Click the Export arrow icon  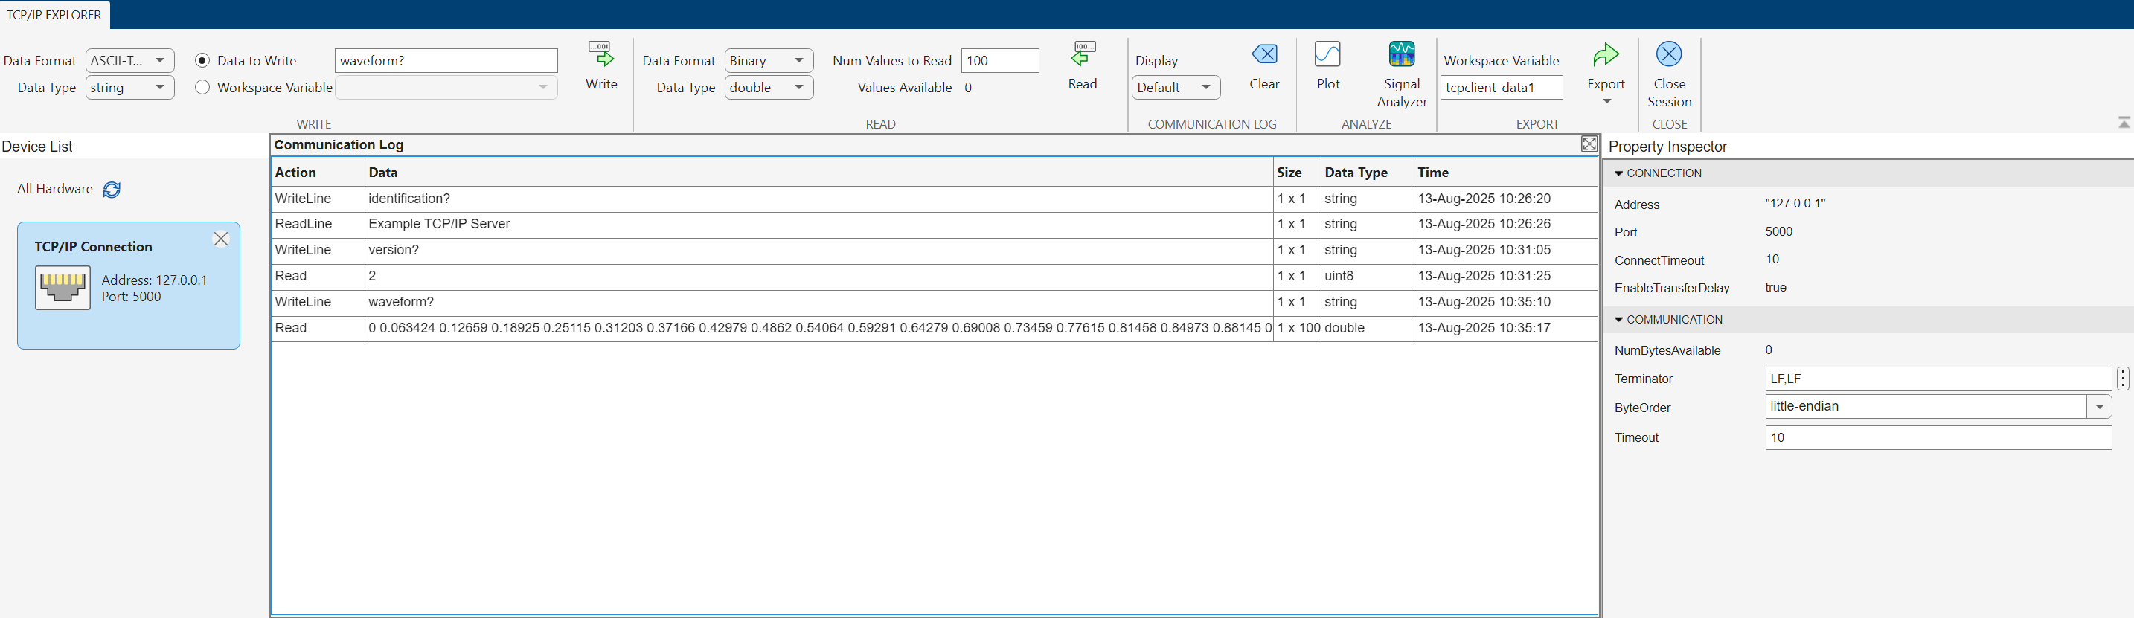pos(1606,56)
